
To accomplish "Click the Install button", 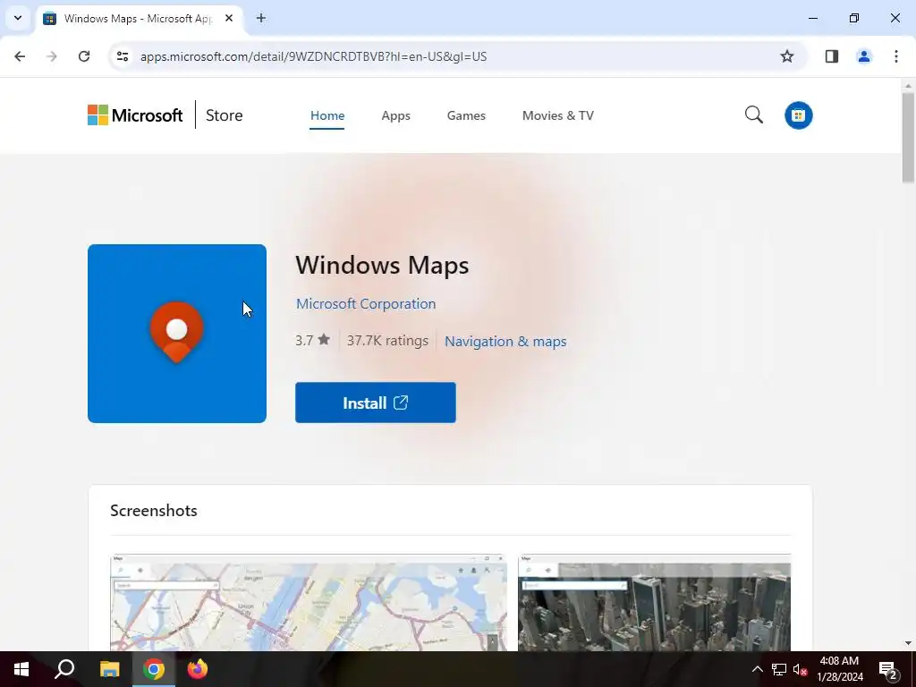I will tap(376, 403).
